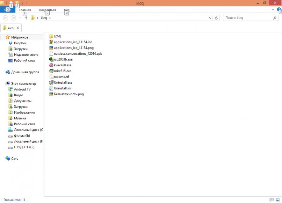Select the mirc615.exe file
282x203 pixels.
(60, 71)
